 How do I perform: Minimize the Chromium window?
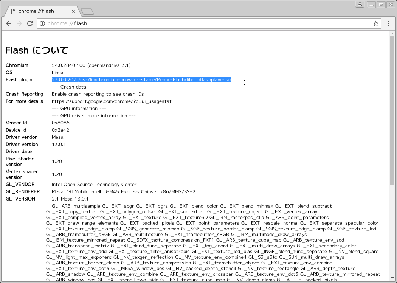point(371,4)
